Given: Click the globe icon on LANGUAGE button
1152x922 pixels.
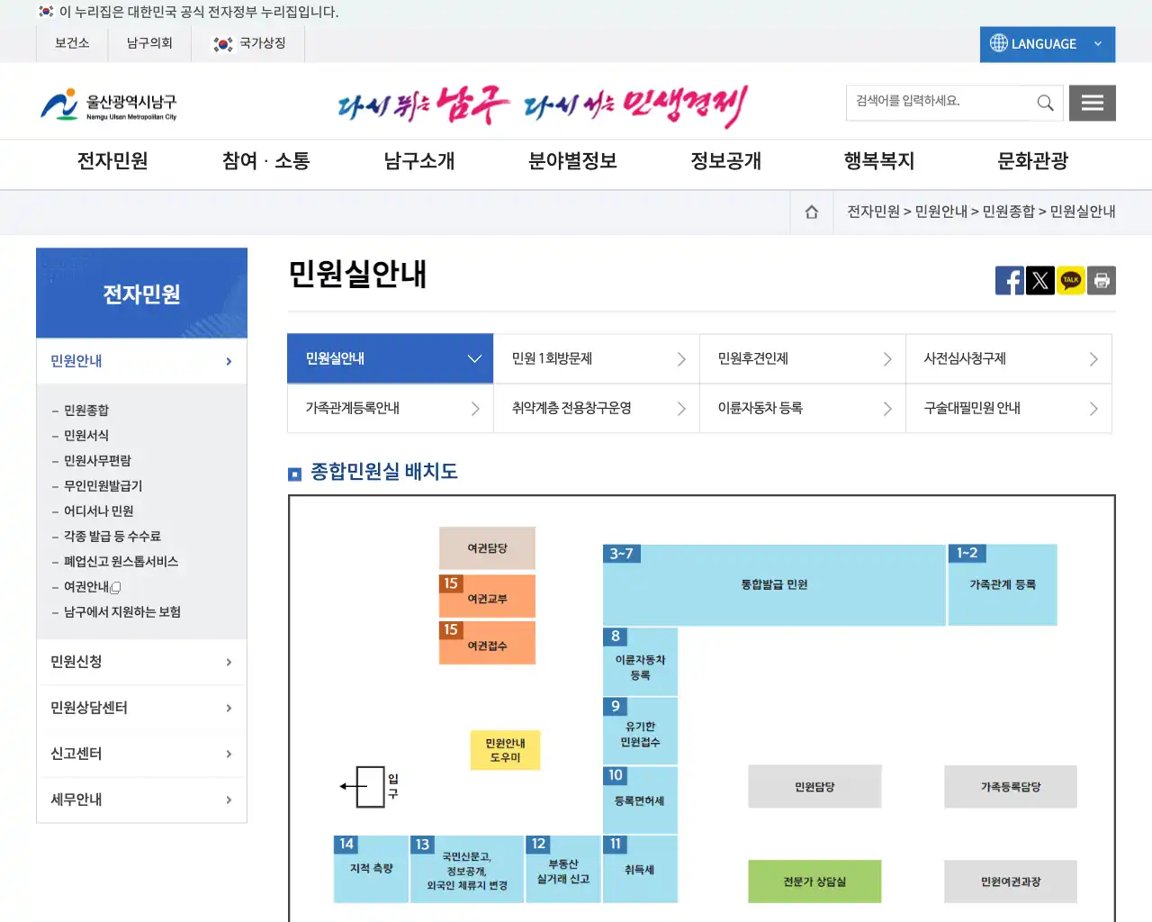Looking at the screenshot, I should coord(998,43).
